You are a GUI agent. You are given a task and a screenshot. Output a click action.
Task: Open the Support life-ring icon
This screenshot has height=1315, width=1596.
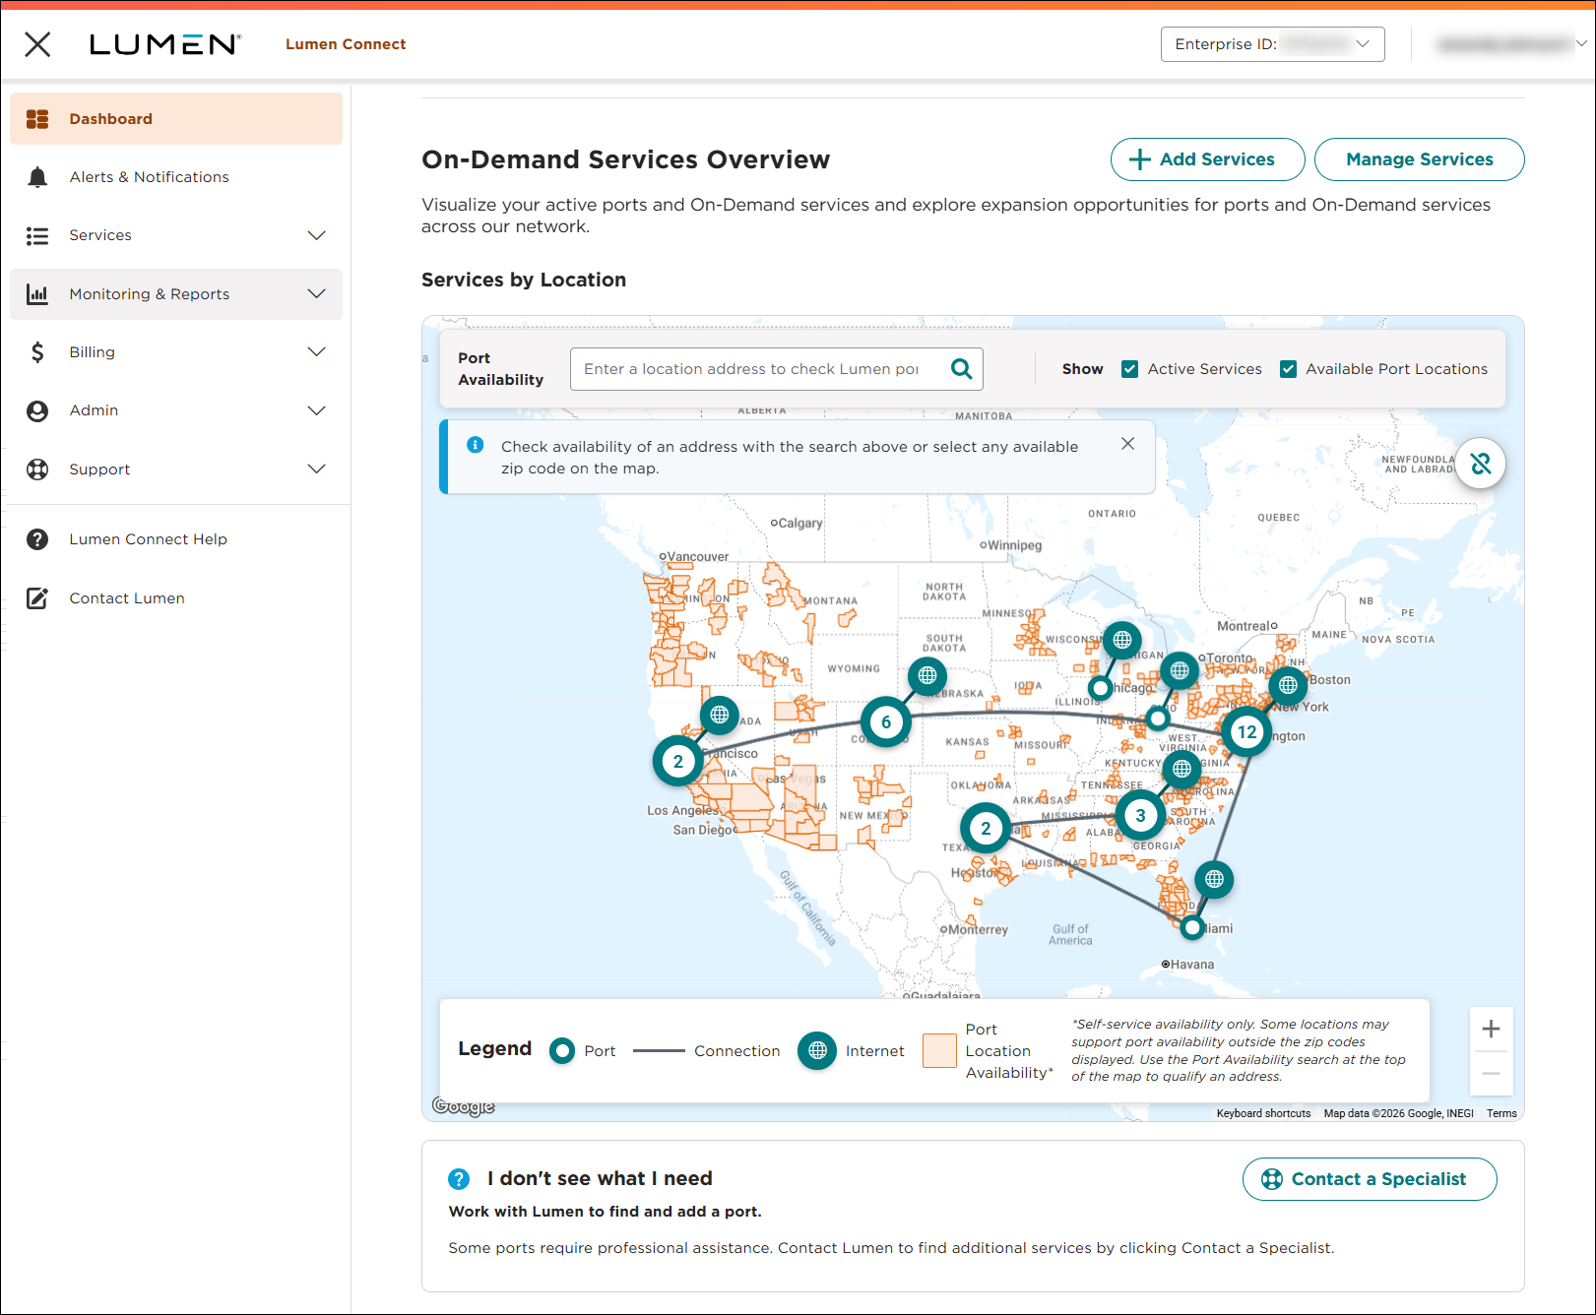(37, 469)
